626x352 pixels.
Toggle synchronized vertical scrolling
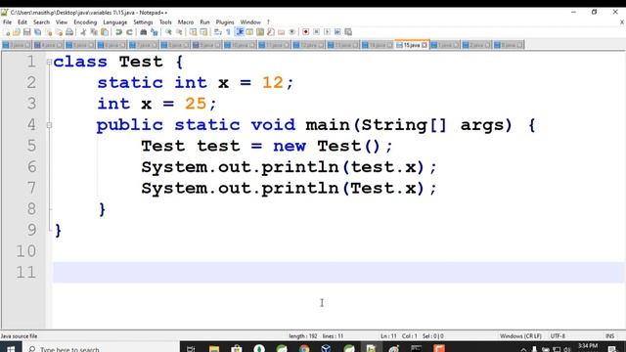click(193, 32)
